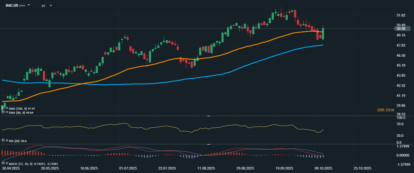Remove the MACD indicator with X icon
Viewport: 414px width, 173px height.
(x=7, y=163)
